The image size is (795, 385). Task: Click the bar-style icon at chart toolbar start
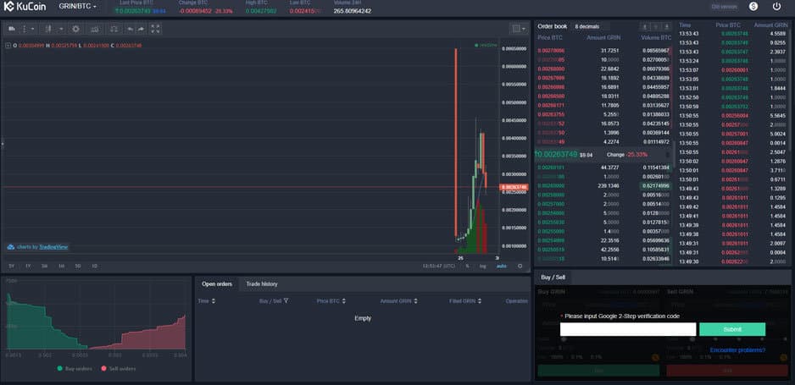tap(12, 29)
